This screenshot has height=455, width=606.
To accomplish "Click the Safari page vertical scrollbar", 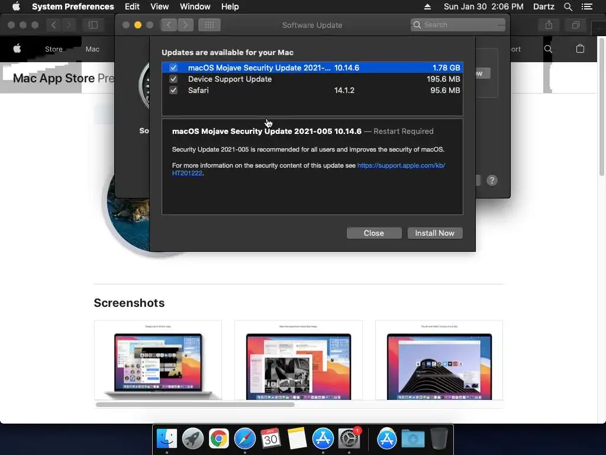I will click(x=602, y=107).
